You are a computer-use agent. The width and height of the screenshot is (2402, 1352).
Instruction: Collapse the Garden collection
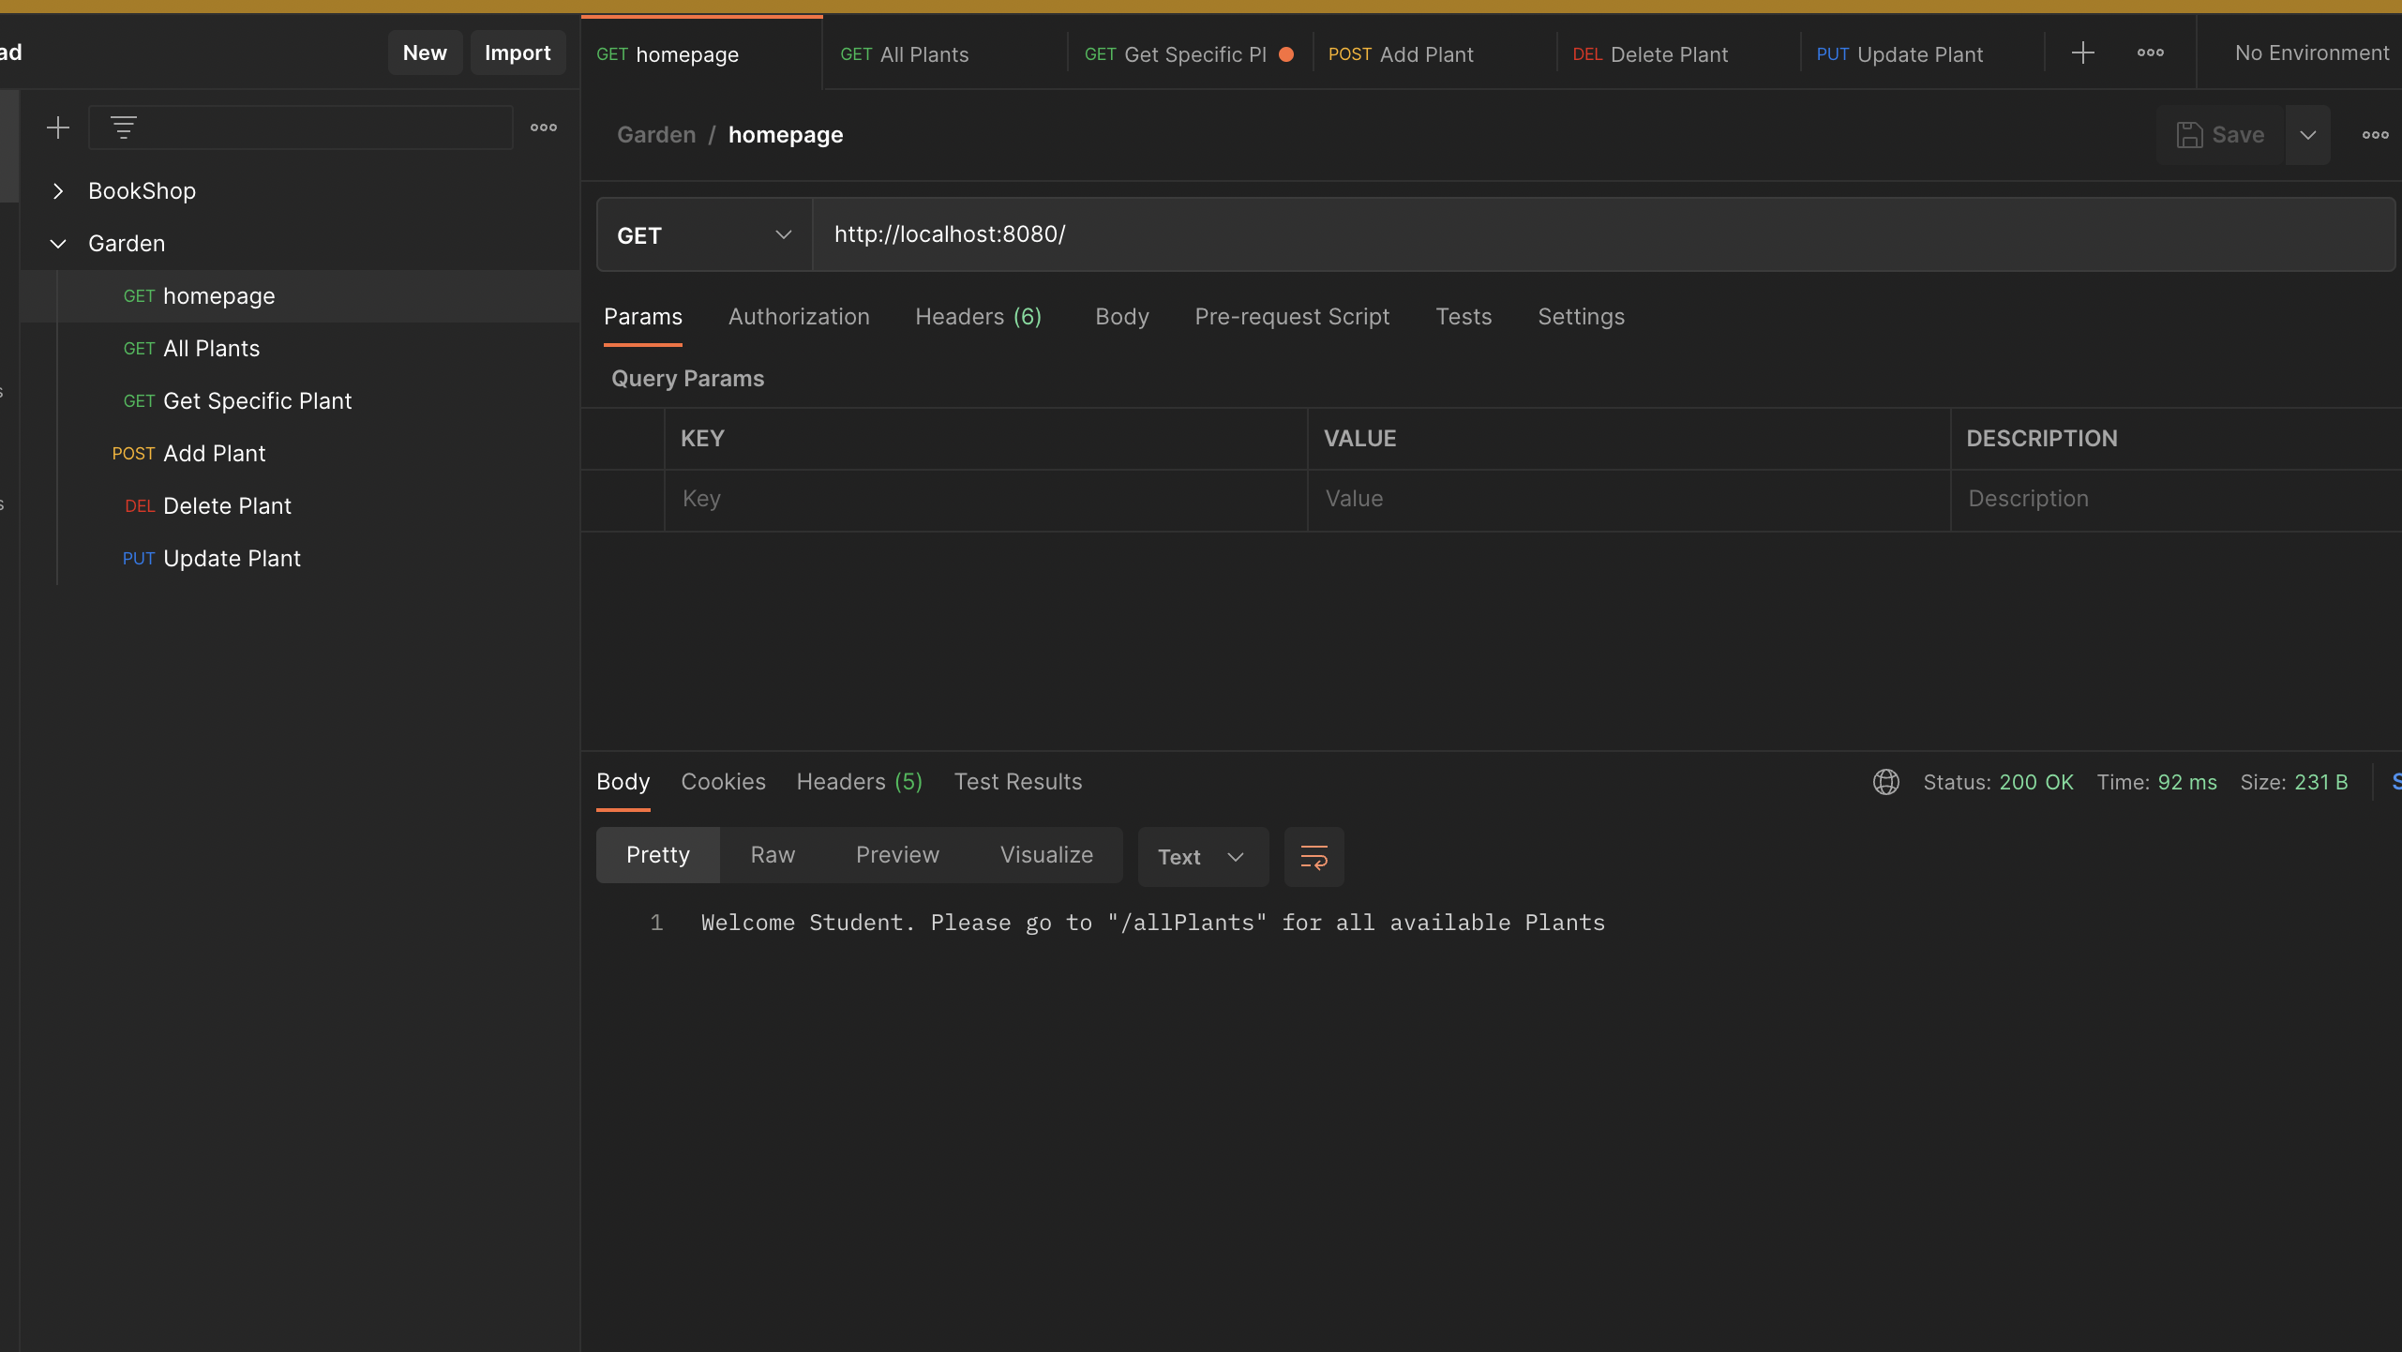pyautogui.click(x=58, y=244)
